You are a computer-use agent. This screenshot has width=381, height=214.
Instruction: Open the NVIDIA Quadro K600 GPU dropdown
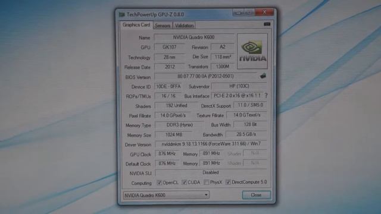click(x=166, y=195)
